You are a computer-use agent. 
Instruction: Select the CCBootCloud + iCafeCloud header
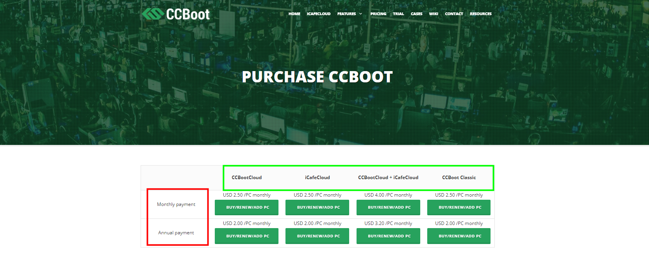tap(388, 178)
